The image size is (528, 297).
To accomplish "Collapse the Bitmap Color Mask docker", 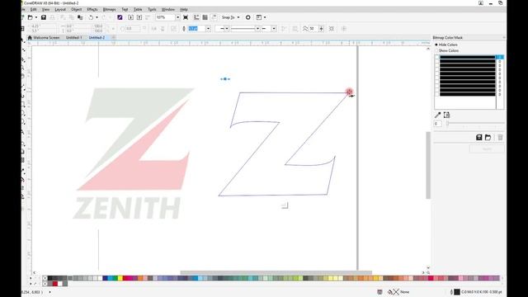I will (504, 38).
